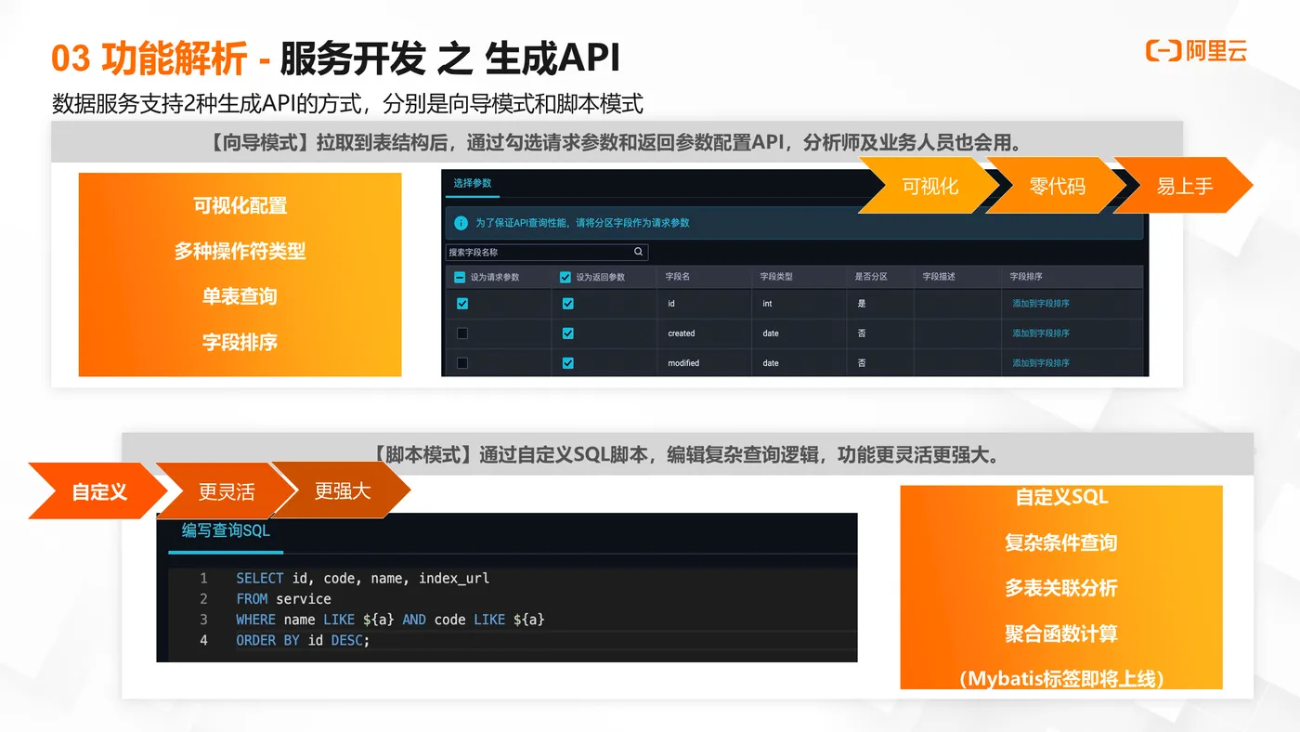The height and width of the screenshot is (732, 1300).
Task: Click SQL line 4 ORDER BY id DESC
Action: click(x=303, y=640)
